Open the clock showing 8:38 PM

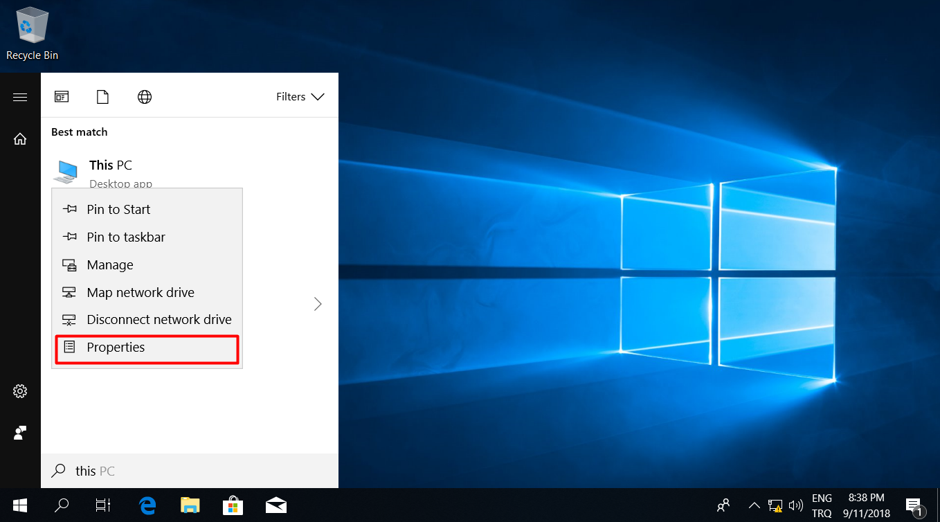[x=866, y=505]
